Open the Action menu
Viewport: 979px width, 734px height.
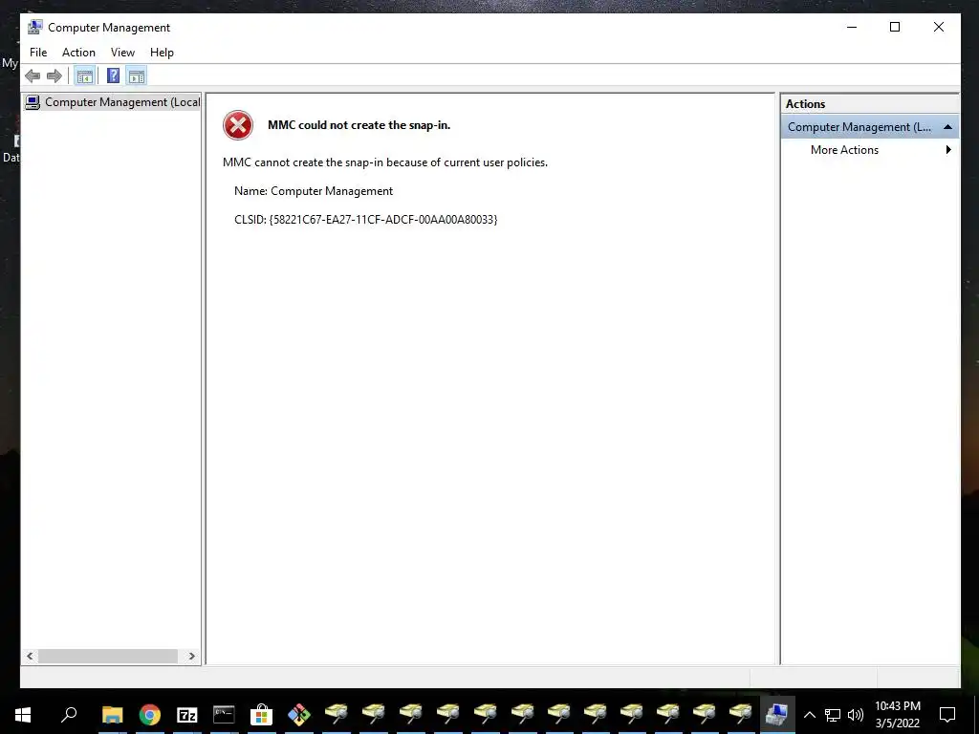[x=78, y=53]
